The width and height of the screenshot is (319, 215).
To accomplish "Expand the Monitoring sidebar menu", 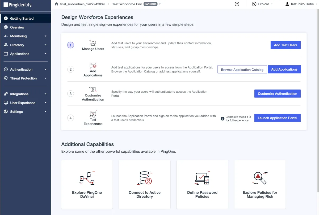I will [25, 36].
